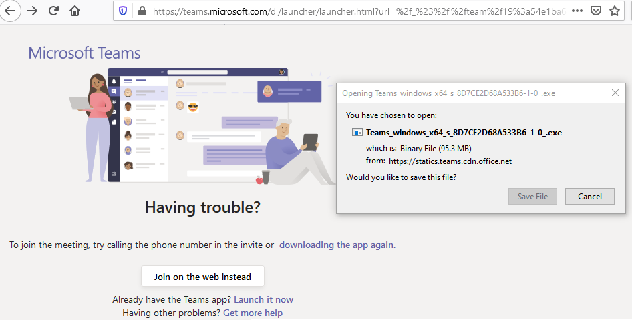632x320 pixels.
Task: Reload the current page
Action: pos(53,11)
